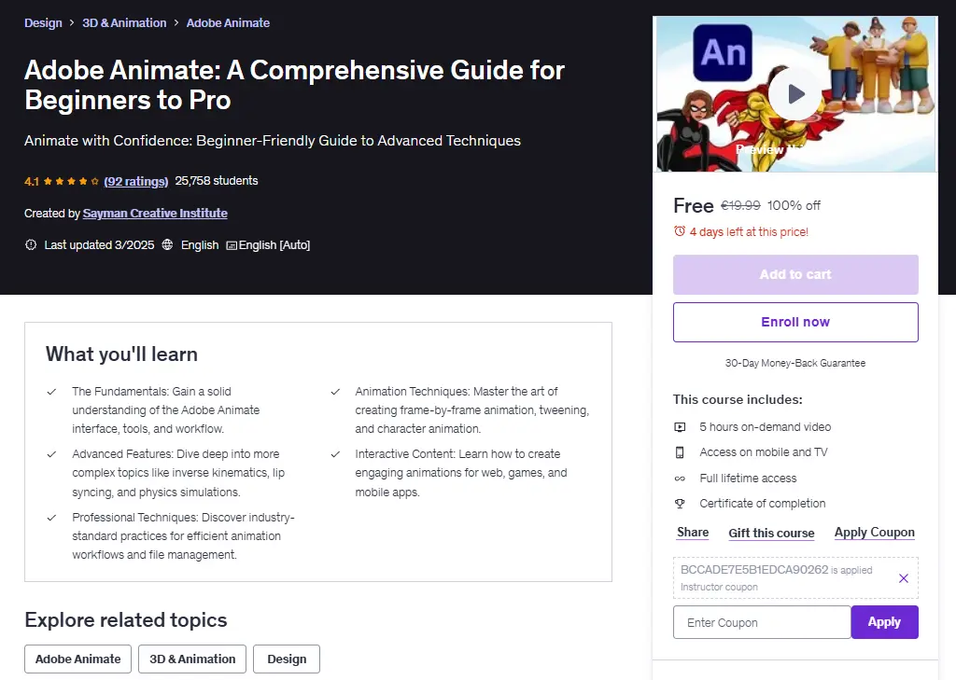Image resolution: width=956 pixels, height=680 pixels.
Task: Click the 'Instructor coupon' label
Action: 719,587
